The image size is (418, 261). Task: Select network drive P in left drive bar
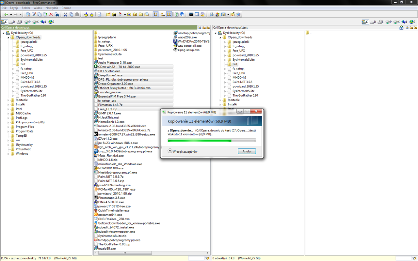point(27,22)
